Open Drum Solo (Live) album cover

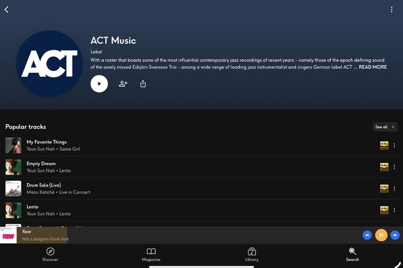[13, 188]
